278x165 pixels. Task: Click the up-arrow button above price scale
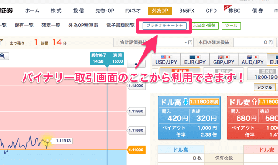[x=136, y=64]
